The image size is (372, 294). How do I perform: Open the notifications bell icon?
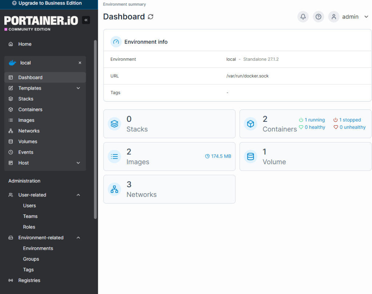(x=303, y=17)
